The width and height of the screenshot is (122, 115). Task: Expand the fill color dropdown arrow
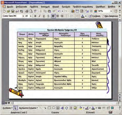point(83,108)
